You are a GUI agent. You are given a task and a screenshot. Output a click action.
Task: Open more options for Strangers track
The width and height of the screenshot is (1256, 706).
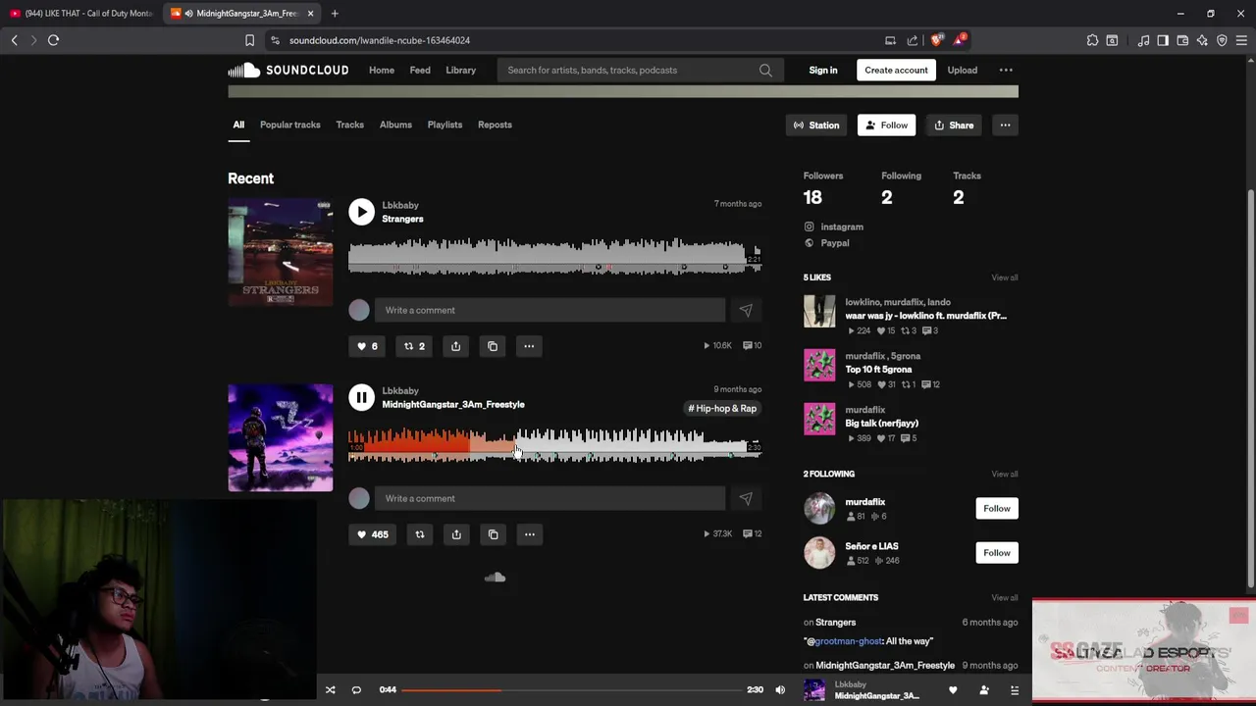[x=529, y=346]
